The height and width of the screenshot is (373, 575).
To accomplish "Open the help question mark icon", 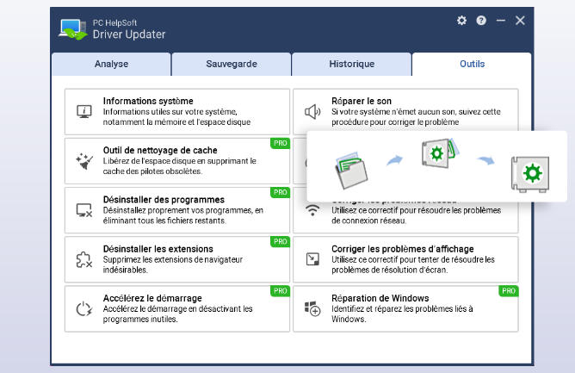I will (481, 21).
